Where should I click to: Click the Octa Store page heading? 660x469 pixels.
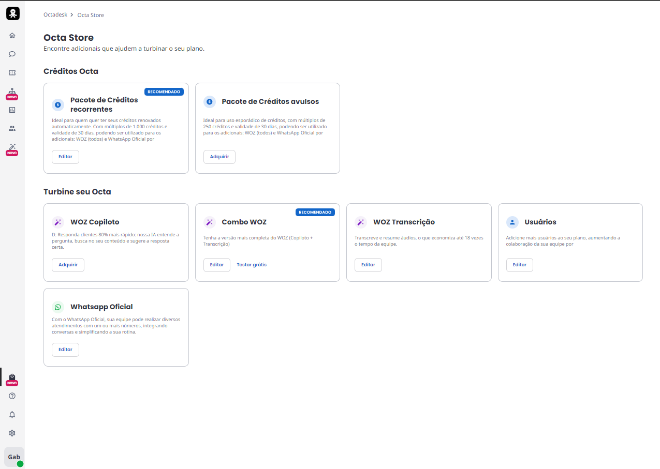click(68, 38)
